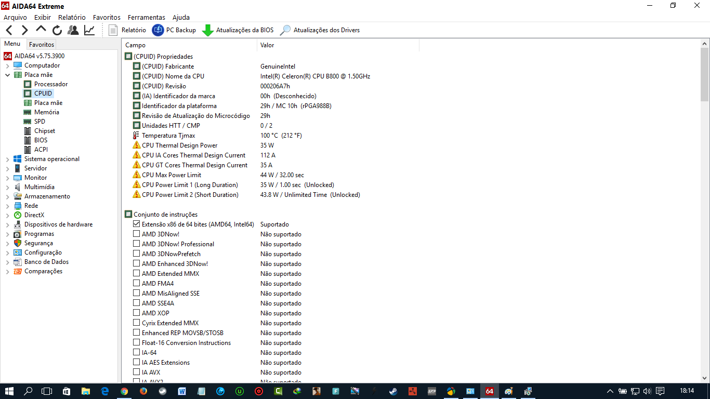Open Microsoft Edge from the taskbar

click(105, 391)
